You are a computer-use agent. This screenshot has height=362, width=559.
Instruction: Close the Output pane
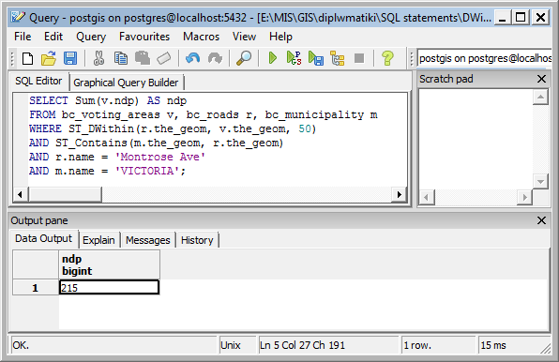[x=541, y=220]
